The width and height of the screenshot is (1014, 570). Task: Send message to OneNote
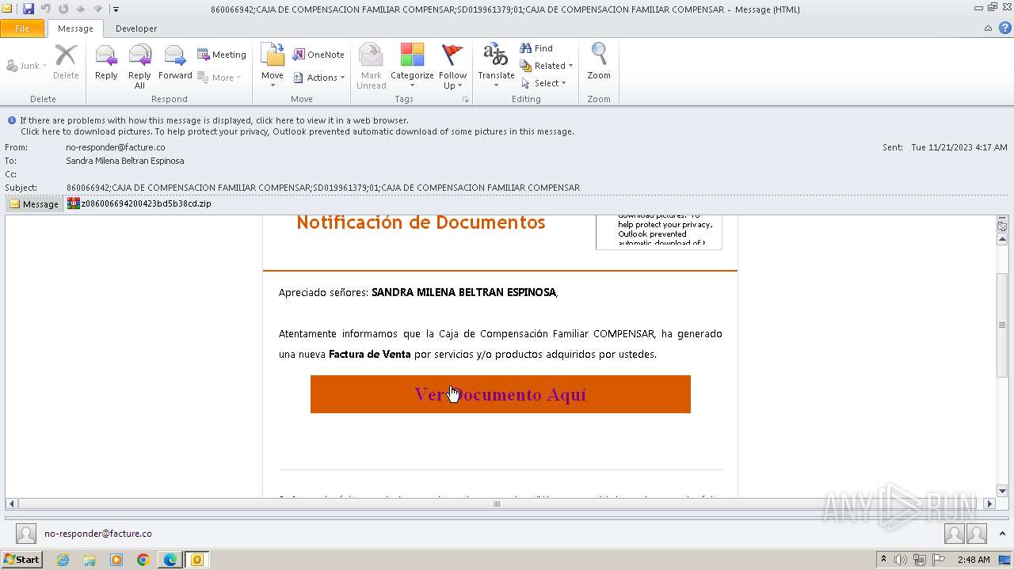click(318, 55)
